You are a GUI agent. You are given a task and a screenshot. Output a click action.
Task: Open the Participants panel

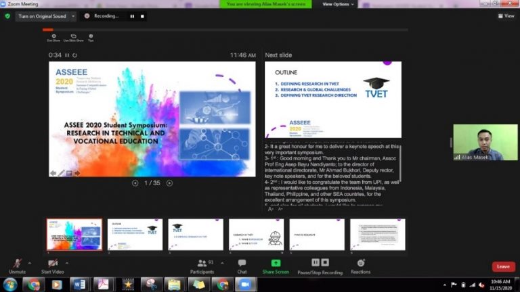click(x=202, y=266)
